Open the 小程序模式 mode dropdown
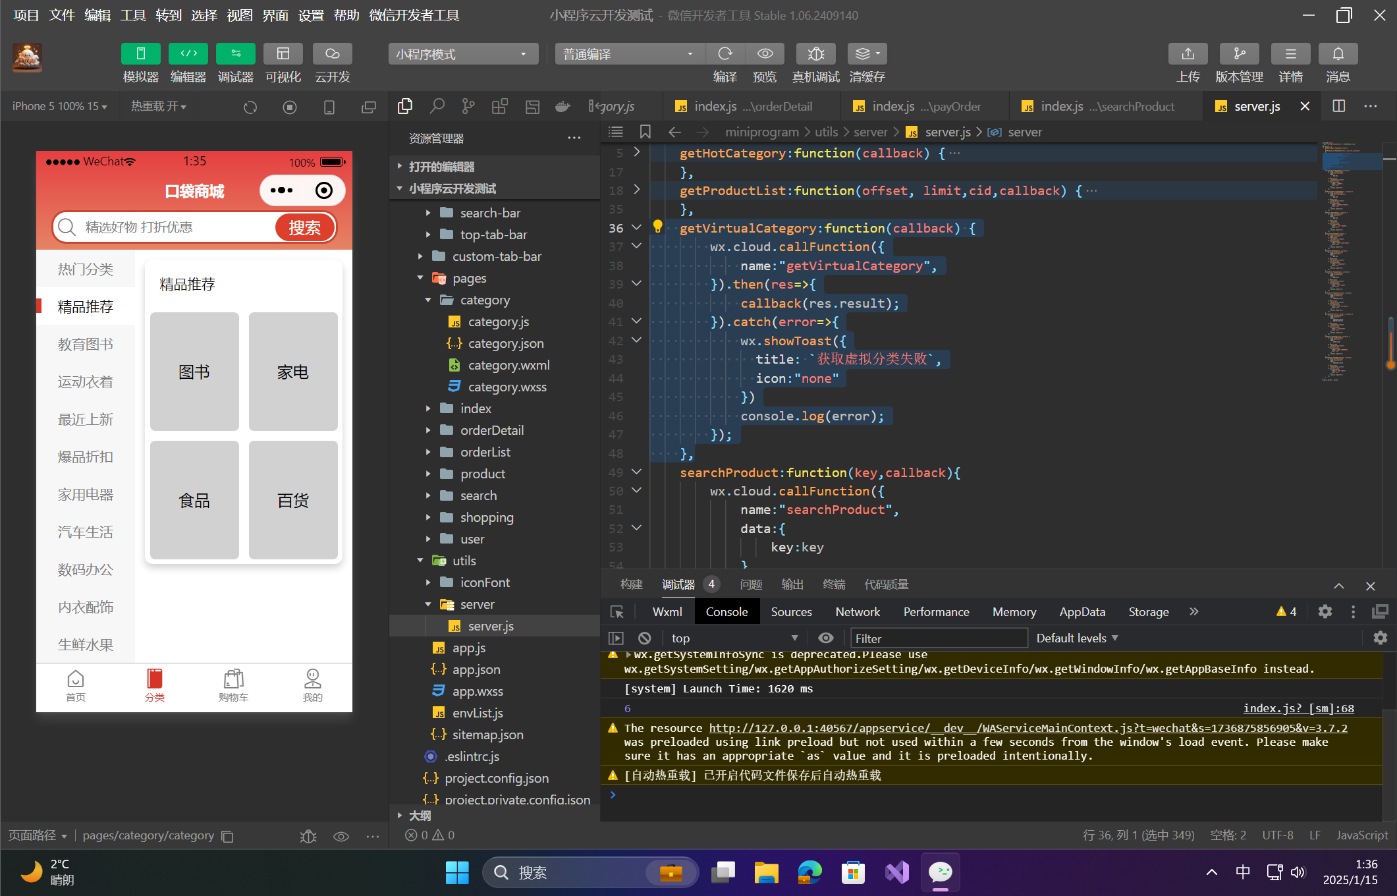 click(x=463, y=54)
